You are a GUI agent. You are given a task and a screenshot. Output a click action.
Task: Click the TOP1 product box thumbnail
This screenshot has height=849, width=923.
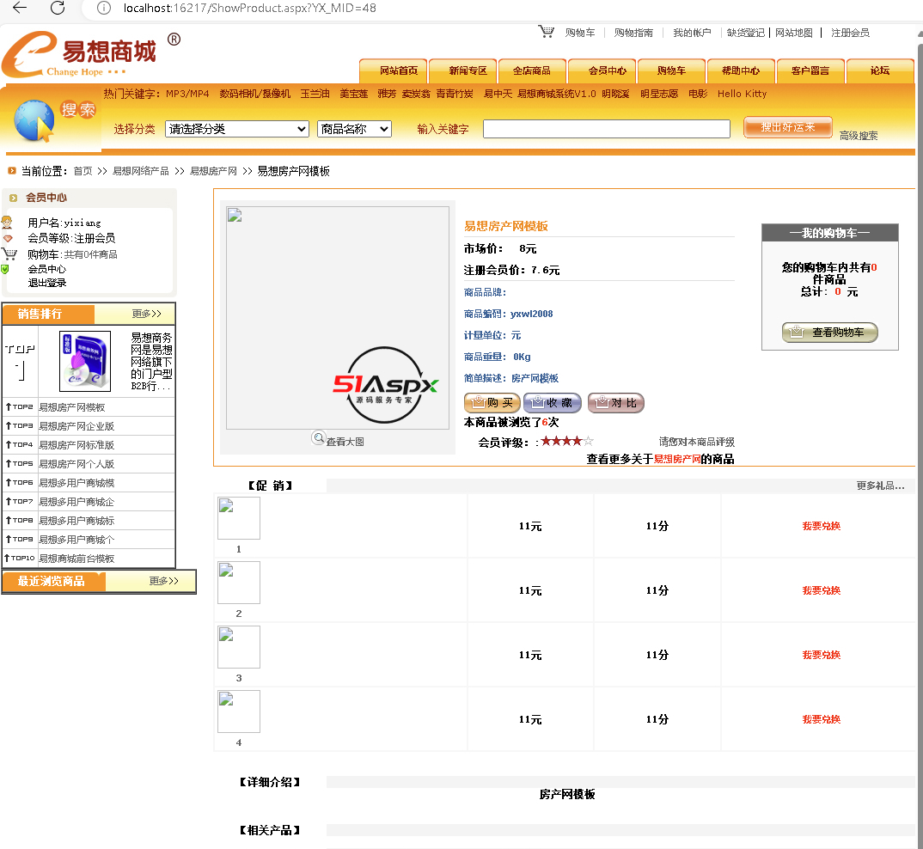(85, 361)
